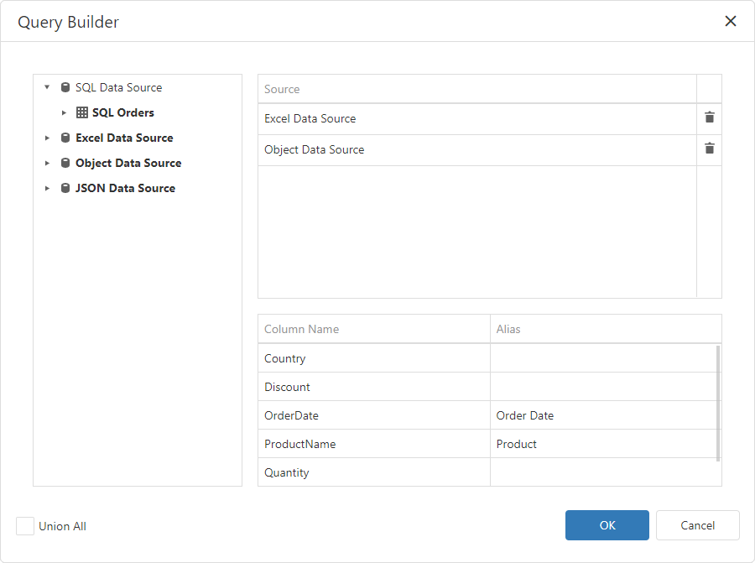Delete Excel Data Source using its trash icon

click(x=710, y=118)
